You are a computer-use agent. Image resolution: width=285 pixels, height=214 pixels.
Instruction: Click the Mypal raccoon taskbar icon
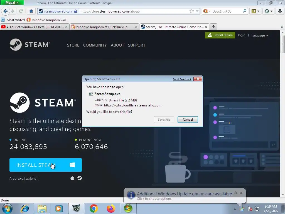pyautogui.click(x=76, y=208)
